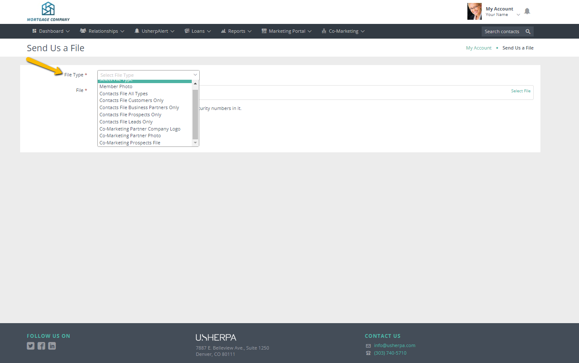Viewport: 579px width, 363px height.
Task: Click the search magnifier icon
Action: pos(528,31)
